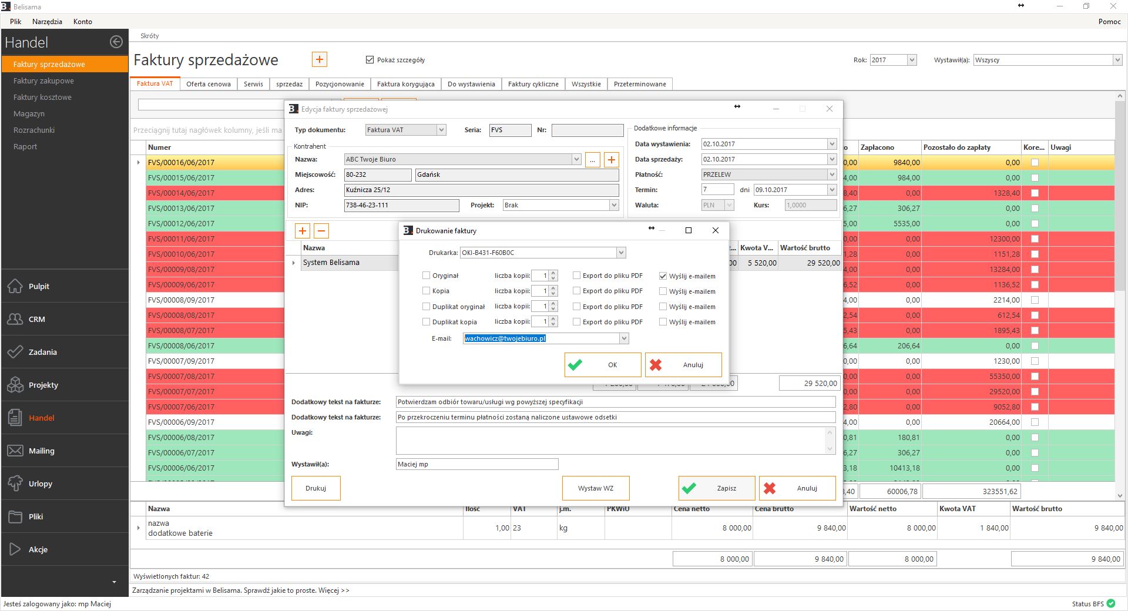Image resolution: width=1128 pixels, height=611 pixels.
Task: Switch to Faktura korygująca tab
Action: [405, 84]
